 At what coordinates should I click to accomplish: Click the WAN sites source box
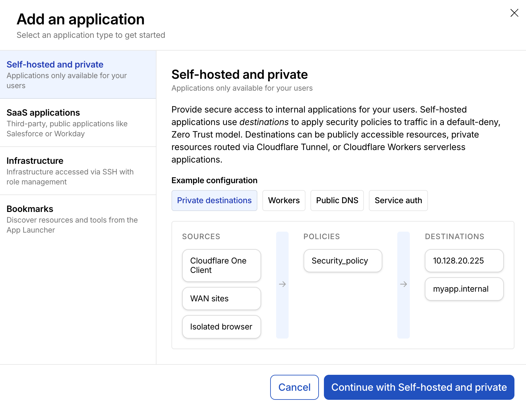coord(221,299)
